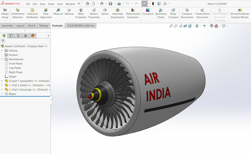This screenshot has height=154, width=251.
Task: Switch to FeatureManager Design Tree tab
Action: [4, 36]
